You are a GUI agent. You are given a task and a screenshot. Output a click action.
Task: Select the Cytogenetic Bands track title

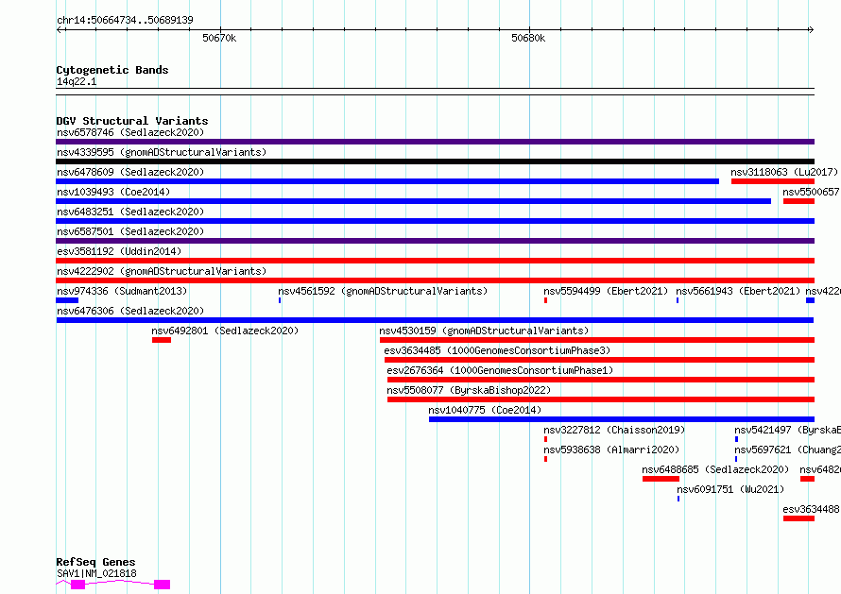[x=112, y=70]
